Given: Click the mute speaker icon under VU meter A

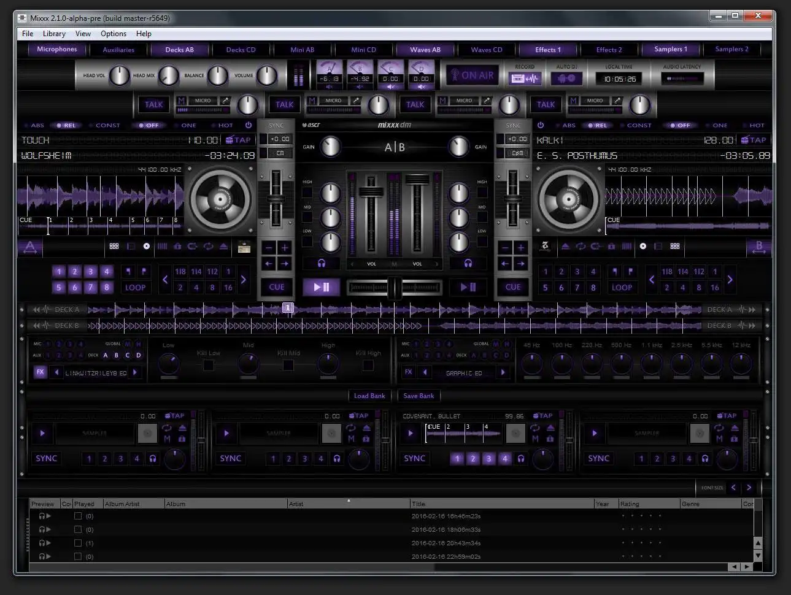Looking at the screenshot, I should 330,87.
